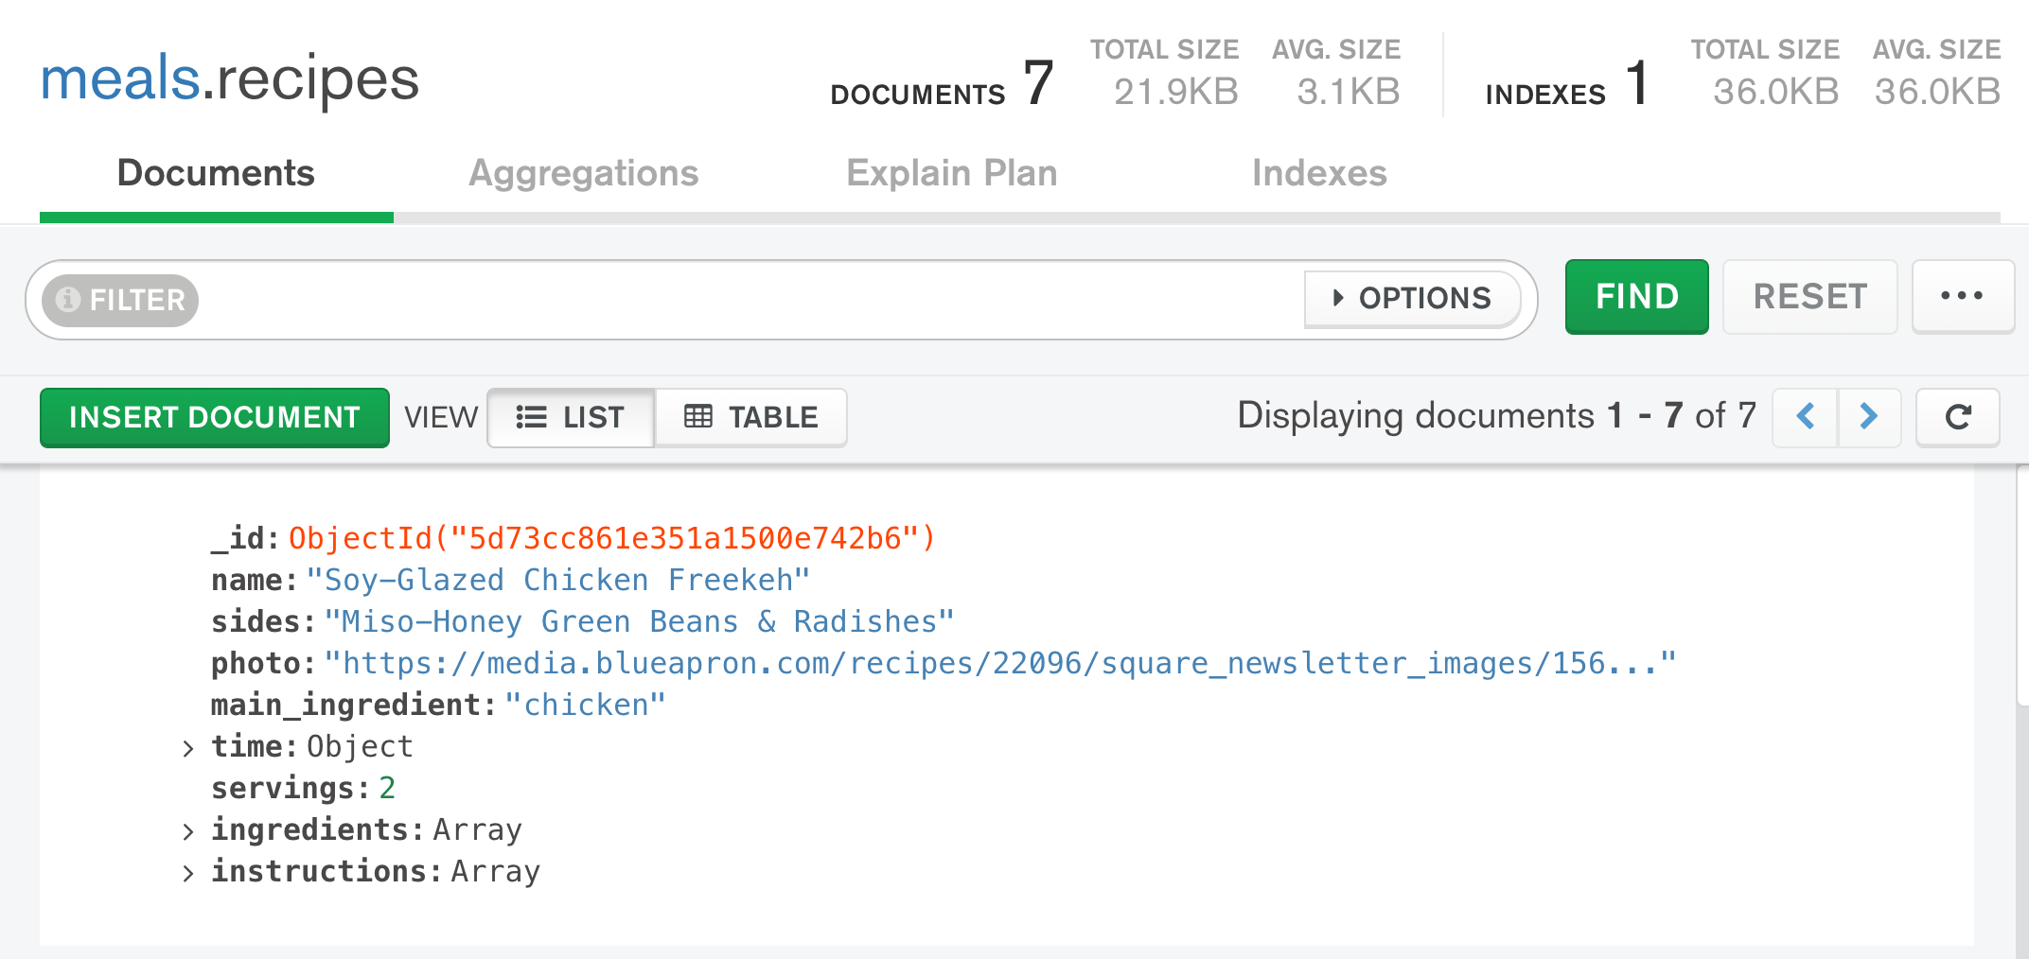This screenshot has height=959, width=2029.
Task: Expand the ingredients Array field
Action: 188,831
